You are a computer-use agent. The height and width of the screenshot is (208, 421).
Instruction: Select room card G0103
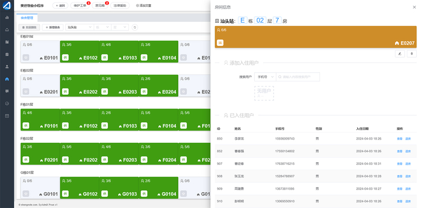point(119,188)
